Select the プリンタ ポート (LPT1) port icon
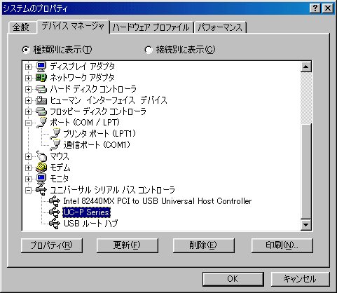Image resolution: width=337 pixels, height=293 pixels. [x=55, y=134]
